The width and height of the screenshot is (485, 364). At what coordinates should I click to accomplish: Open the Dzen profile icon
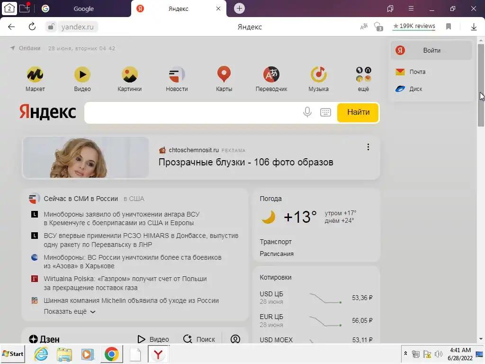point(235,339)
